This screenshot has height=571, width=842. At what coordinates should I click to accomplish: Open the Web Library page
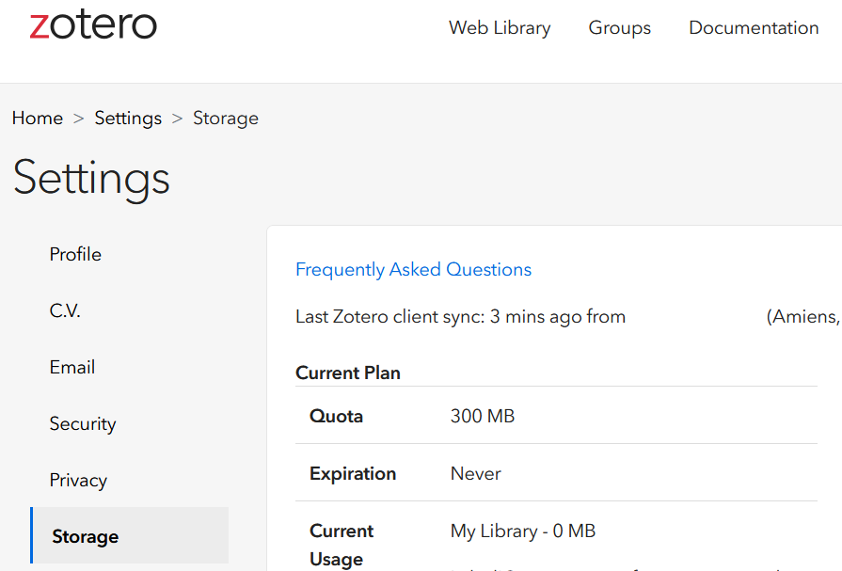tap(500, 27)
